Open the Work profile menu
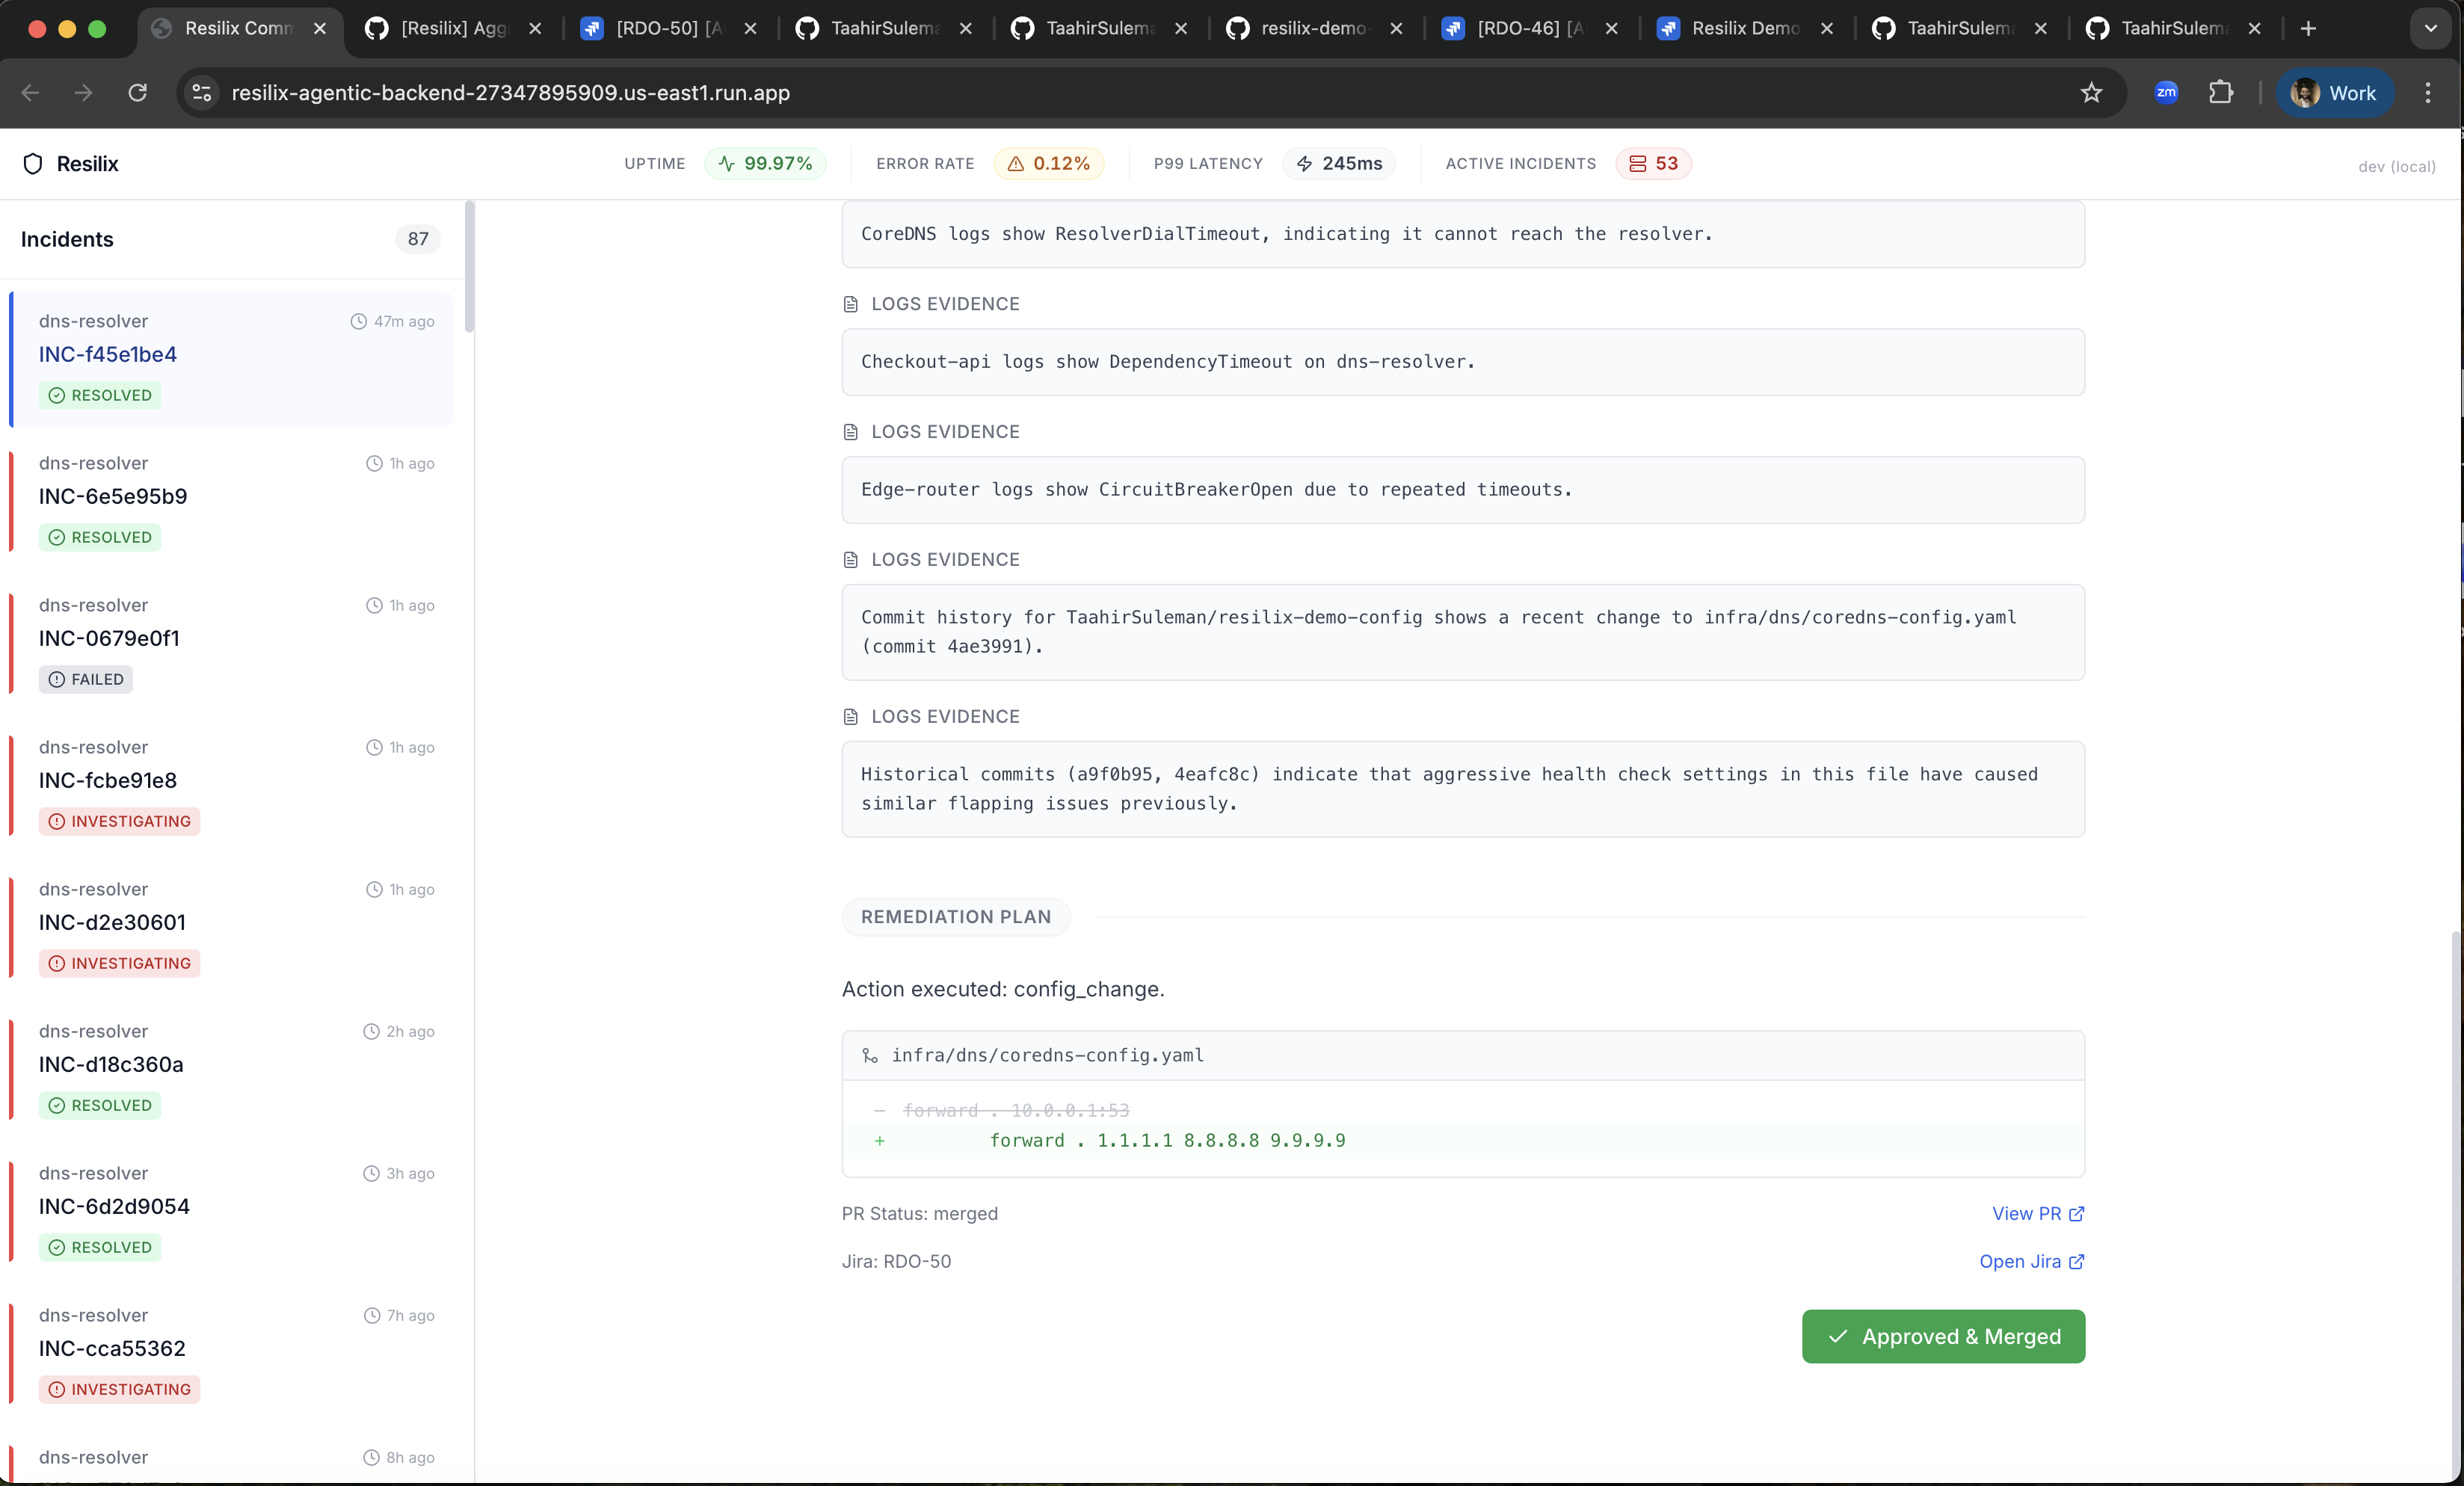The width and height of the screenshot is (2464, 1486). click(2334, 93)
